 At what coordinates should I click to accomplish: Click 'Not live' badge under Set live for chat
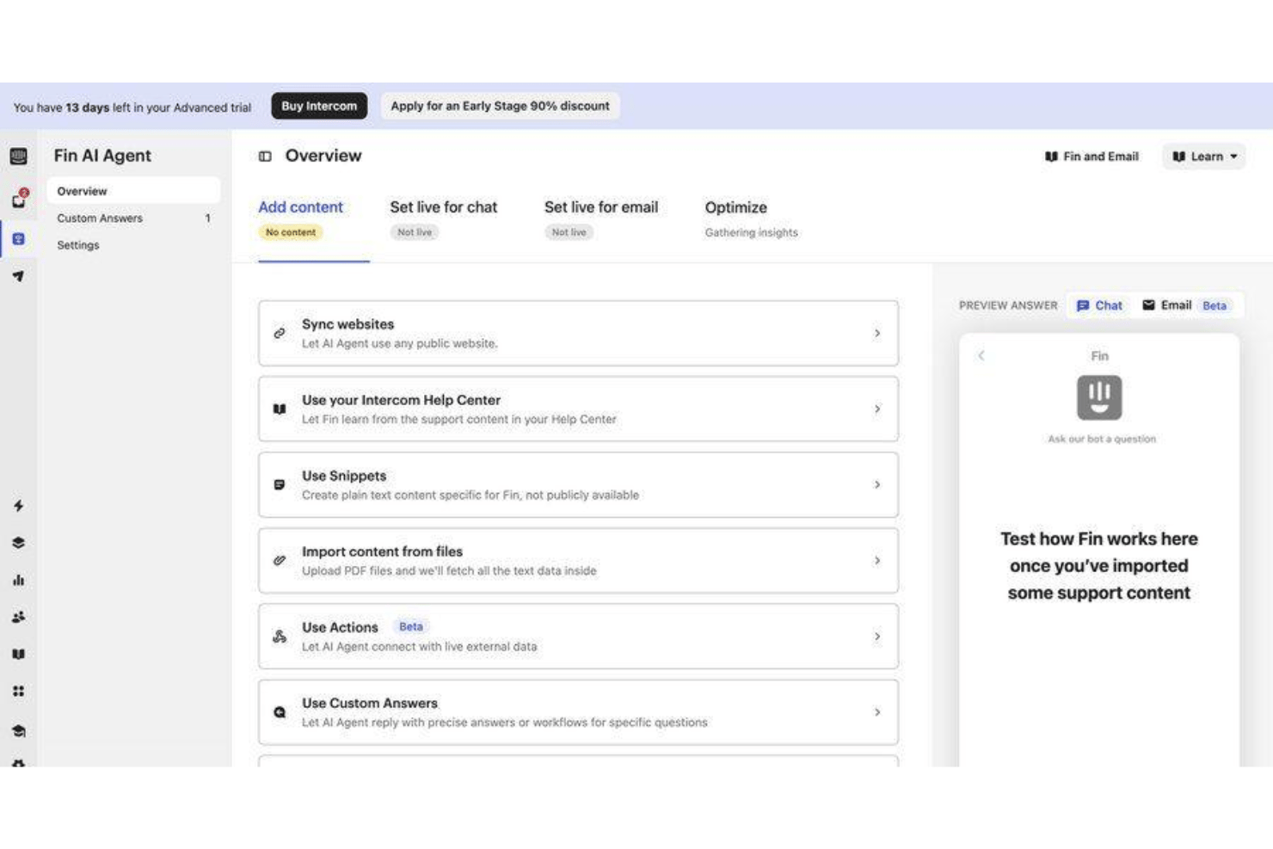(415, 232)
